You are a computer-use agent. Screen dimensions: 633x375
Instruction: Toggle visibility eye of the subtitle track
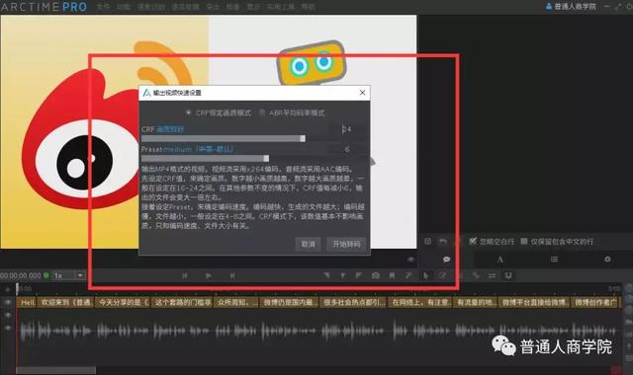tap(7, 302)
